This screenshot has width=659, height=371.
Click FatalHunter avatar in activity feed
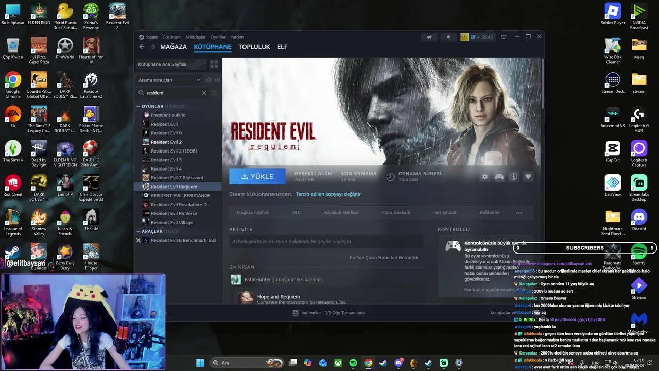[x=235, y=279]
